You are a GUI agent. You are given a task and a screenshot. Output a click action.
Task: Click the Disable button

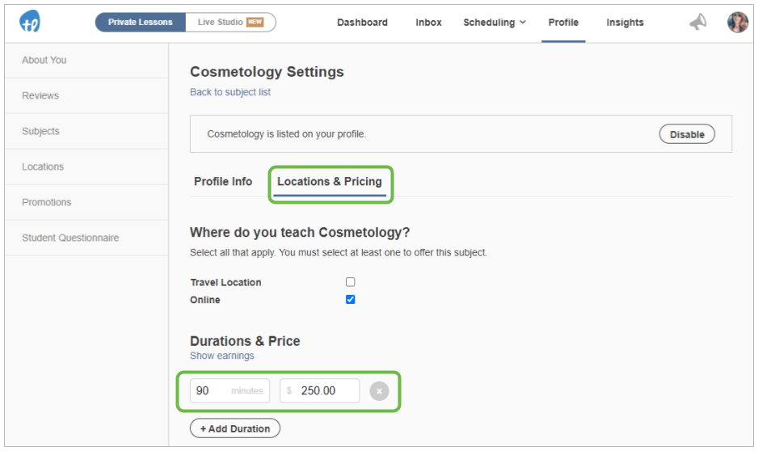point(687,134)
